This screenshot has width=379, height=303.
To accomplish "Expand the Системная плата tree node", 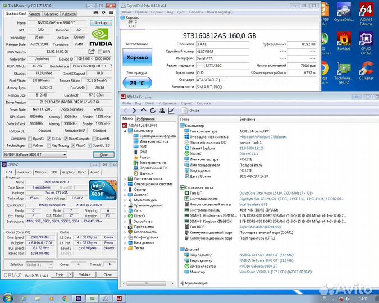I will 125,179.
